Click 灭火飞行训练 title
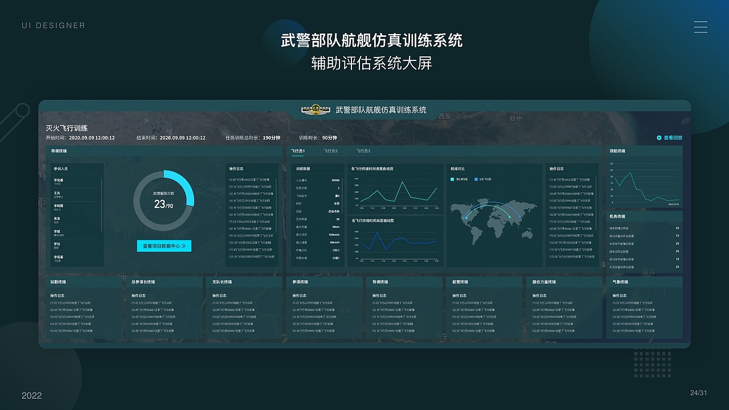This screenshot has width=729, height=410. pos(67,128)
